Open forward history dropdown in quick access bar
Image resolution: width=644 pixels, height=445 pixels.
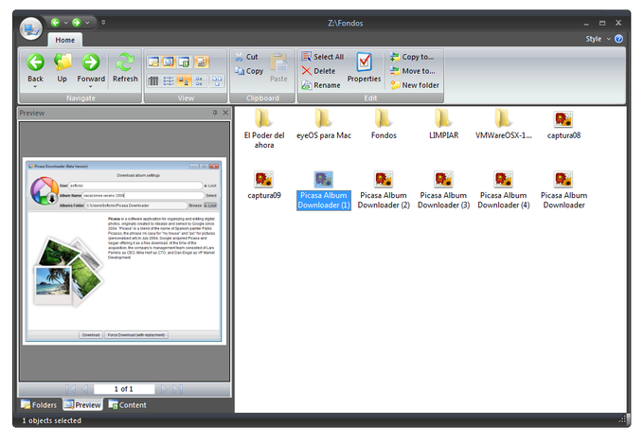point(87,23)
